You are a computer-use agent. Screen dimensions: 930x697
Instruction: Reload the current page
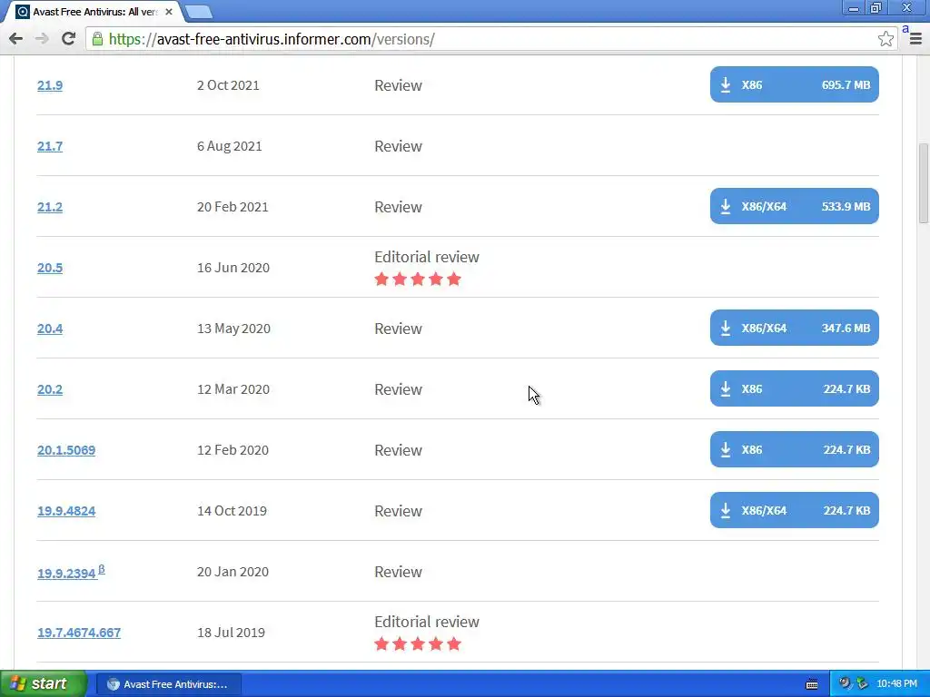pyautogui.click(x=68, y=39)
